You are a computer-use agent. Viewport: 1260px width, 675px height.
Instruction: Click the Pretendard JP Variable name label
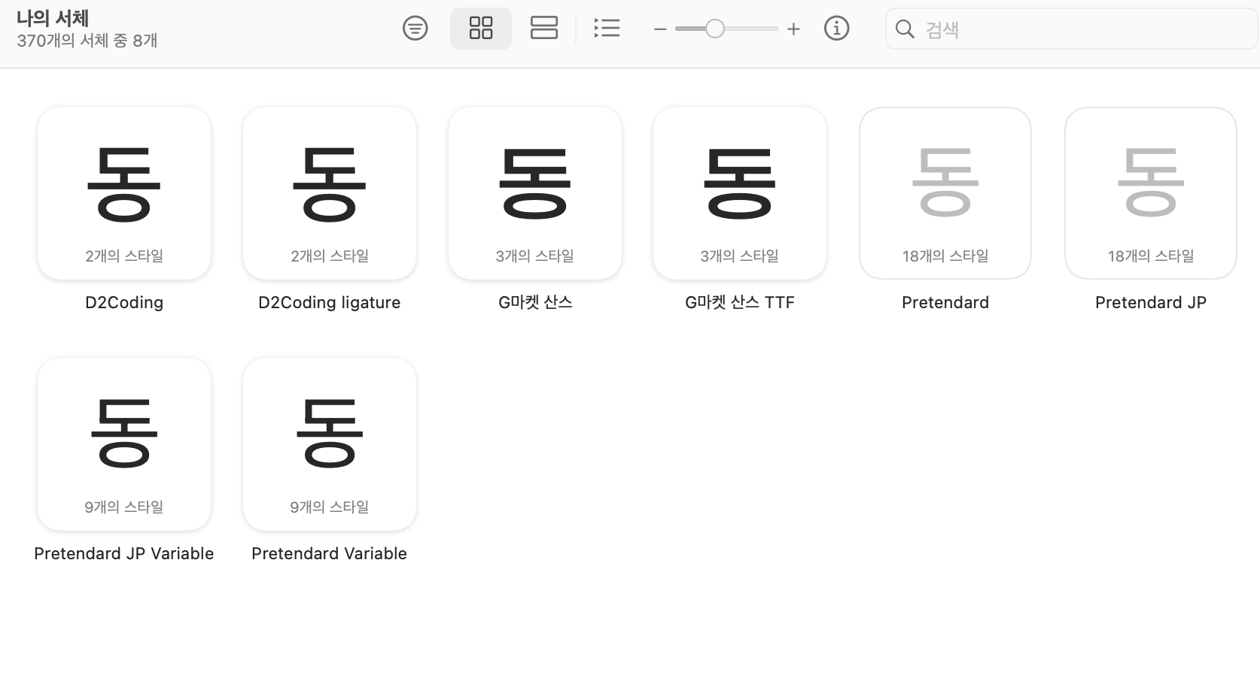[x=124, y=553]
